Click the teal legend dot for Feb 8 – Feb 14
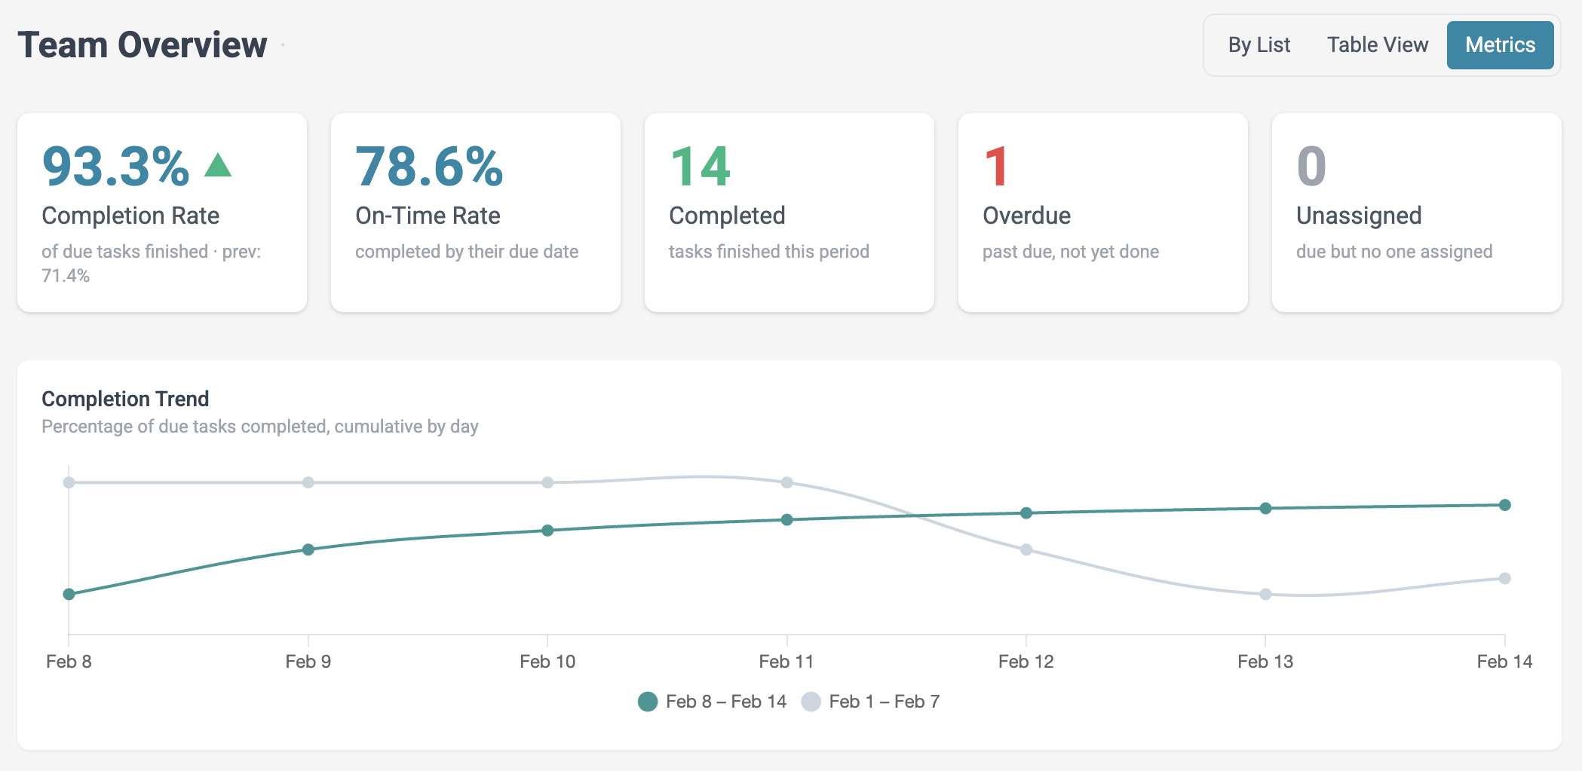1582x771 pixels. (x=648, y=701)
